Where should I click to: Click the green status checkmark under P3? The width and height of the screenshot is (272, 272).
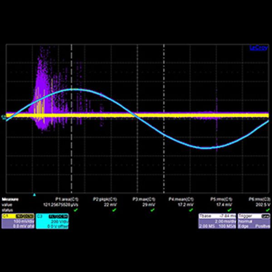coord(153,209)
